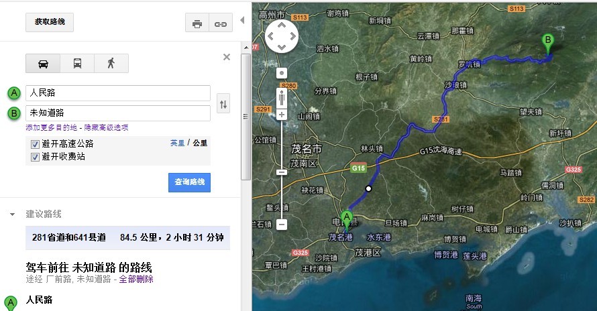Click the 获取路线 button

(x=50, y=22)
